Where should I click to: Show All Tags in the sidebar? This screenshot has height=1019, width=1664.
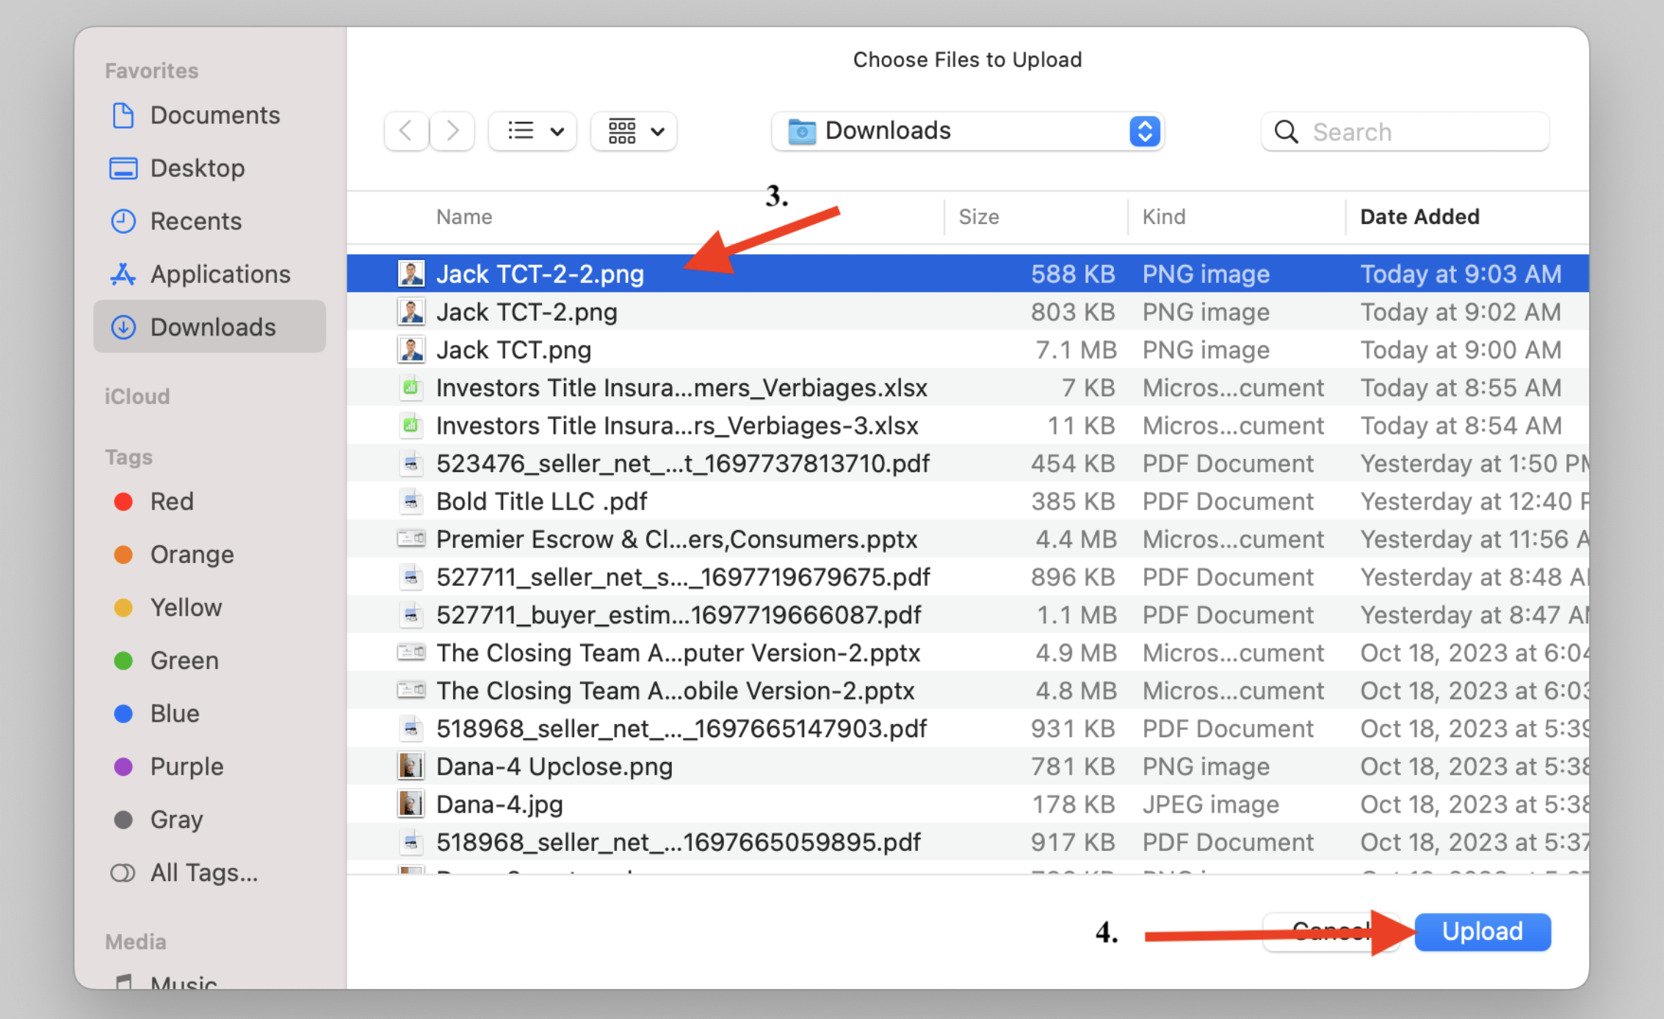point(203,873)
